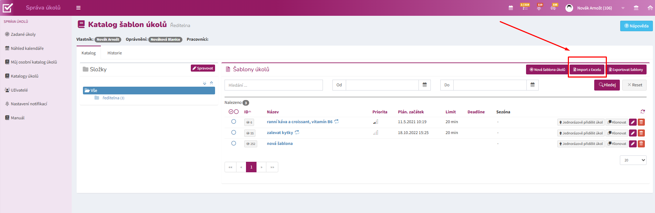
Task: Select the Vše folder in tree
Action: (149, 91)
